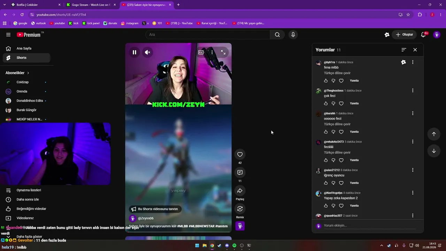
Task: Open a new browser tab
Action: (x=178, y=5)
